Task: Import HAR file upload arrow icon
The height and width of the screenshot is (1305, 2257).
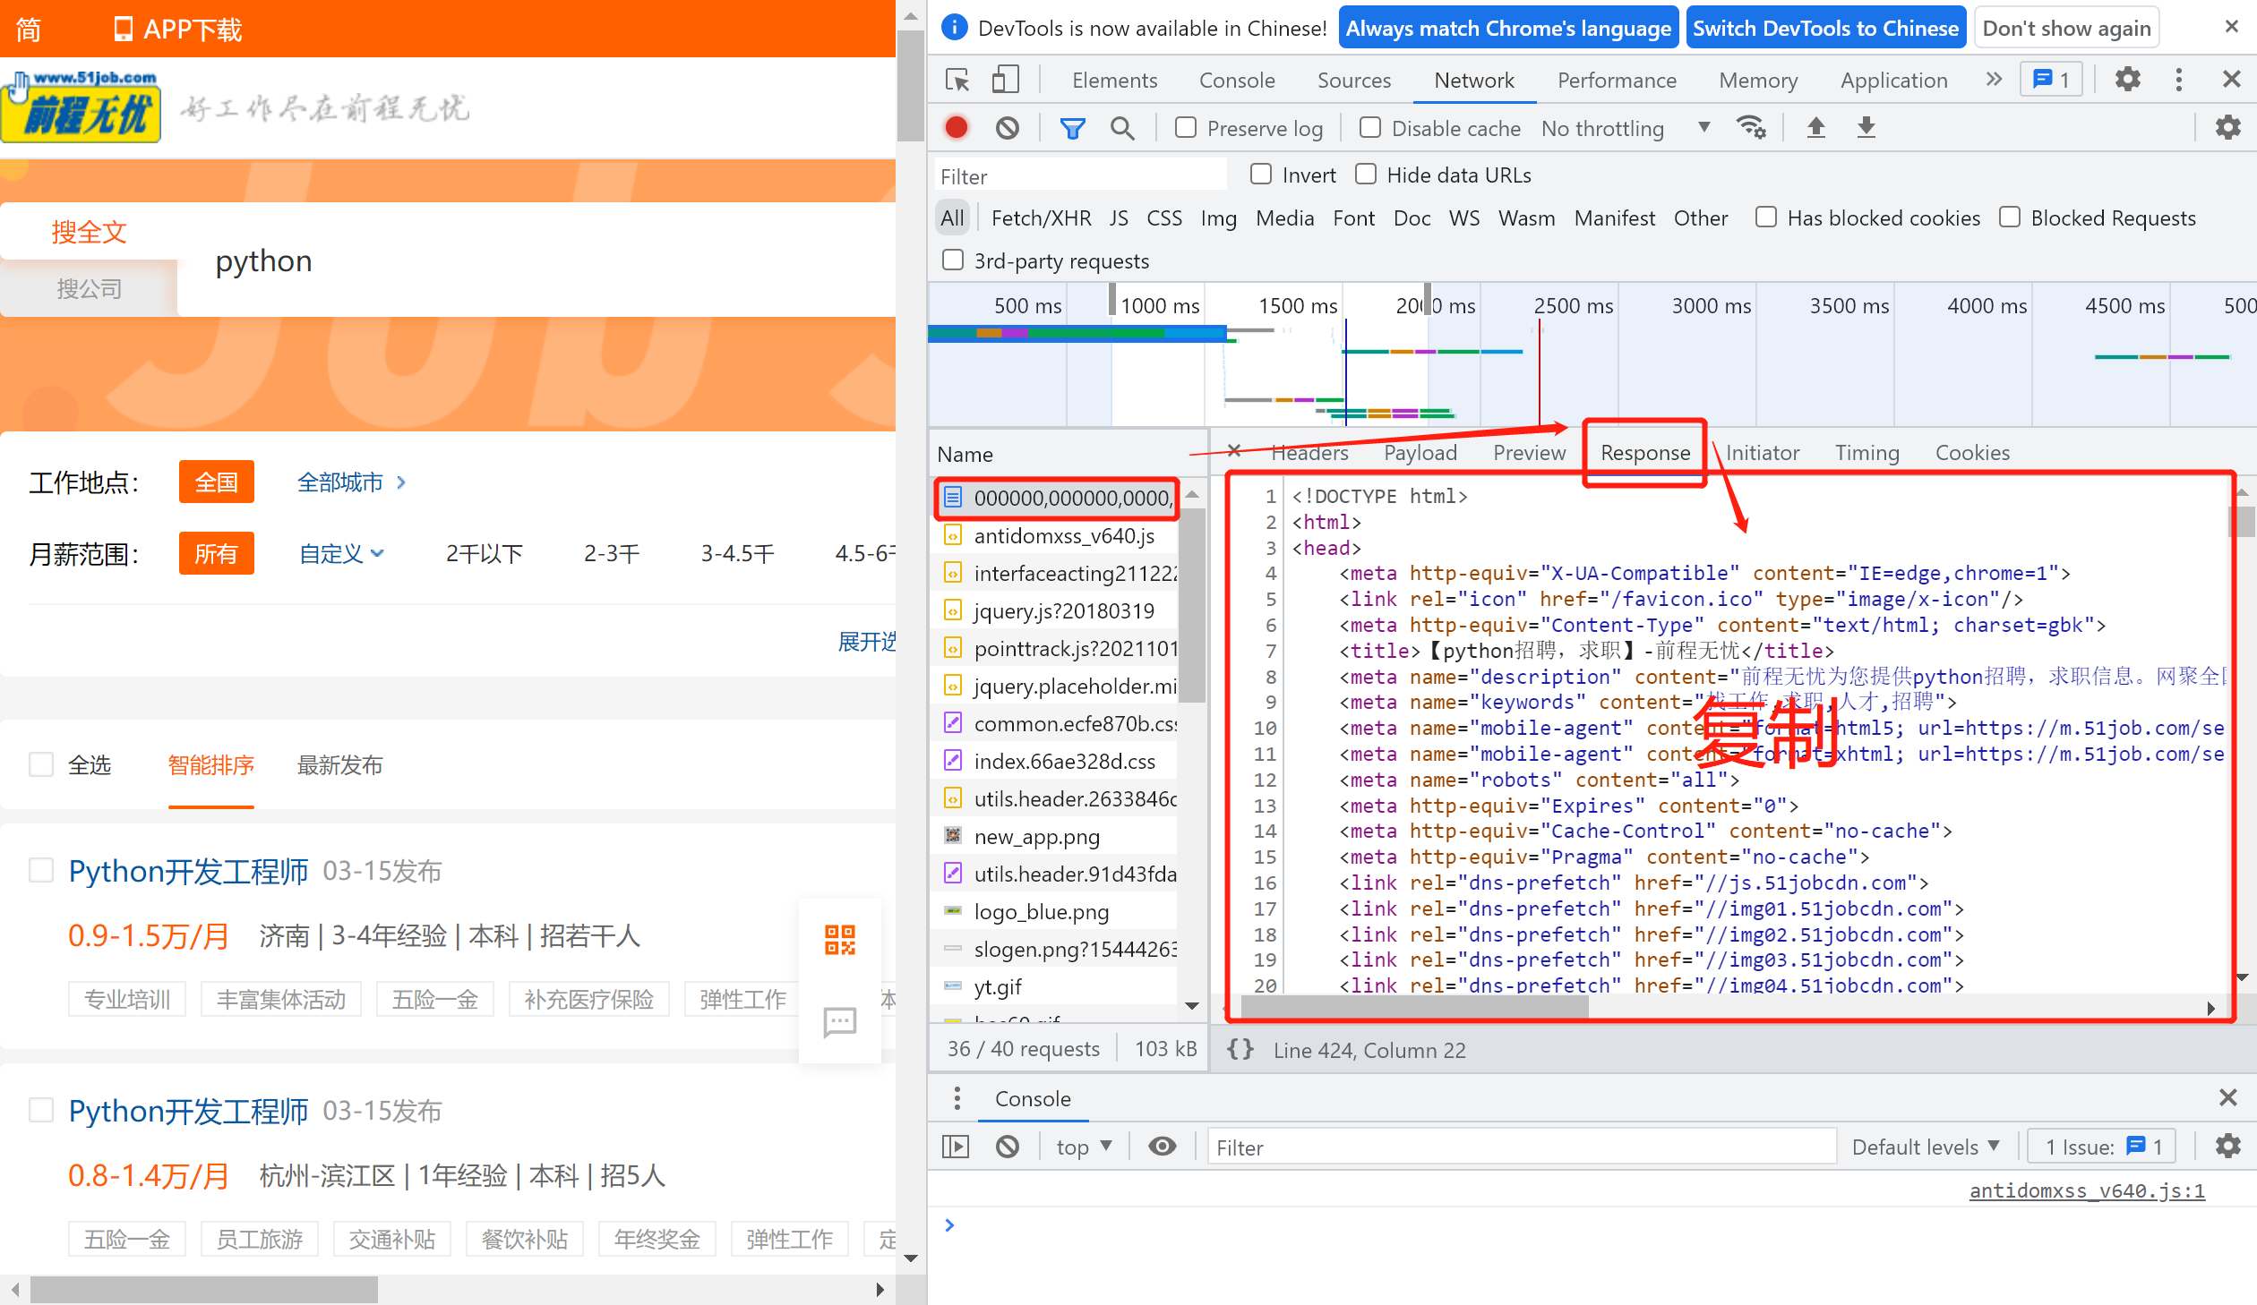Action: pyautogui.click(x=1815, y=128)
